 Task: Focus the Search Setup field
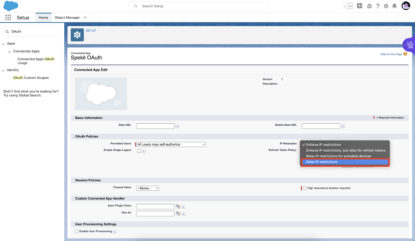click(198, 6)
